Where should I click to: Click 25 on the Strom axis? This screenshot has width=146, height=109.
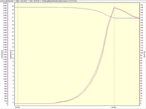141,91
